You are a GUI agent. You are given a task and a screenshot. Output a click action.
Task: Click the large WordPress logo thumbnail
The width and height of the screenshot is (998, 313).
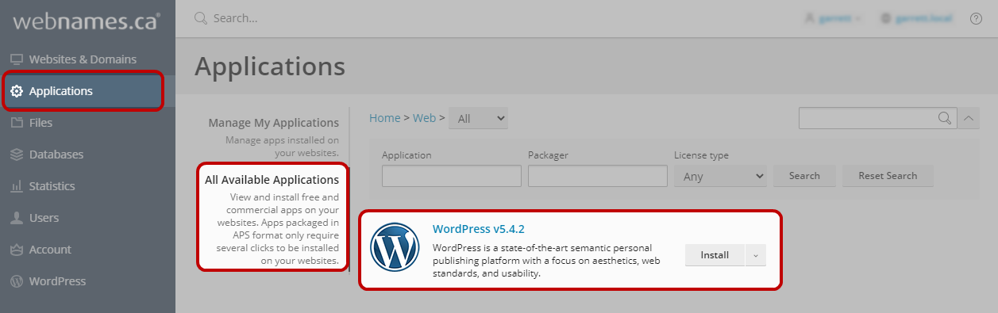pyautogui.click(x=395, y=246)
